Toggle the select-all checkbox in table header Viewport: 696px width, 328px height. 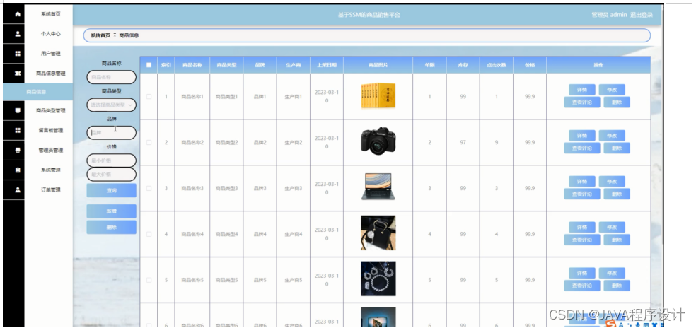(149, 65)
